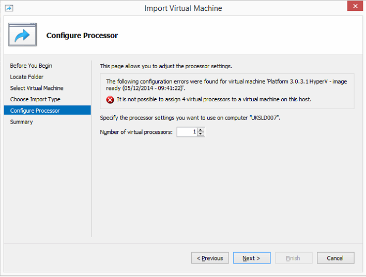The width and height of the screenshot is (366, 277).
Task: Continue with the Next button
Action: click(x=252, y=258)
